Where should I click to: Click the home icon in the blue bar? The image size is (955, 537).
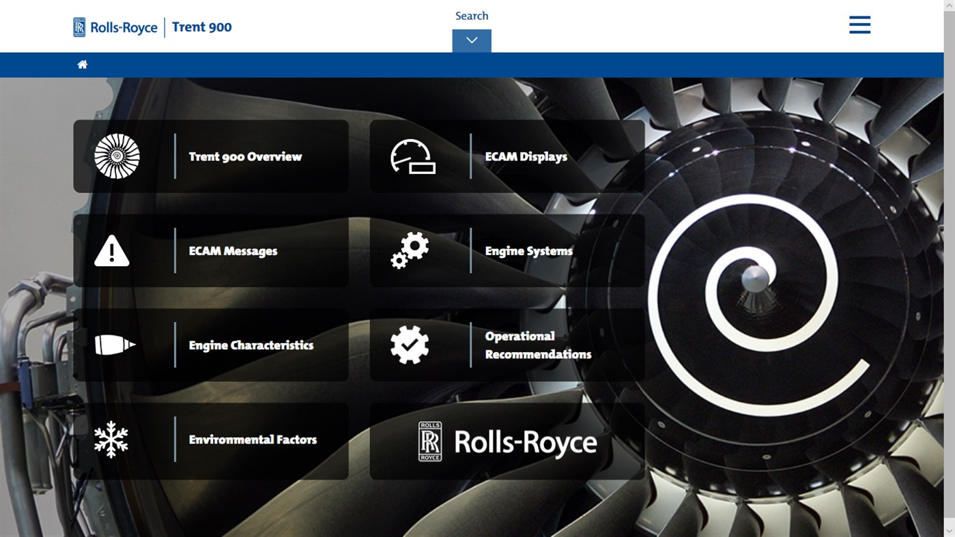pos(82,63)
